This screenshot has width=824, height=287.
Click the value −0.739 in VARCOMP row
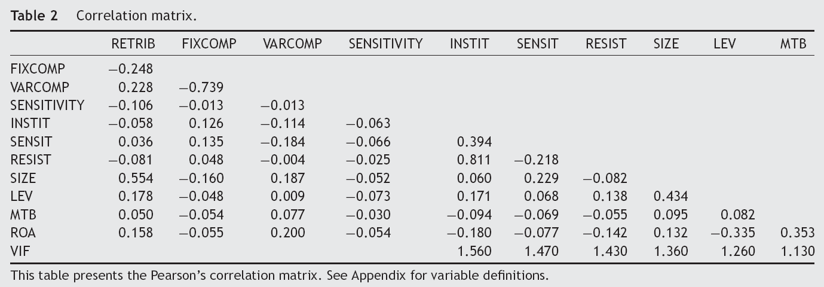coord(201,87)
